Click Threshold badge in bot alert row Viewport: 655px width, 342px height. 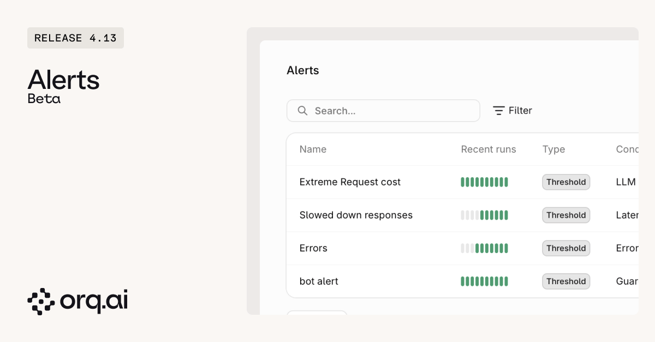click(x=566, y=281)
